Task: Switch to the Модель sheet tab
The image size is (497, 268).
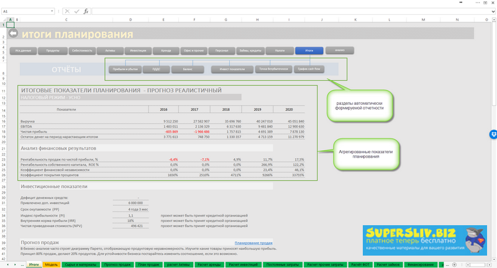Action: (x=52, y=264)
